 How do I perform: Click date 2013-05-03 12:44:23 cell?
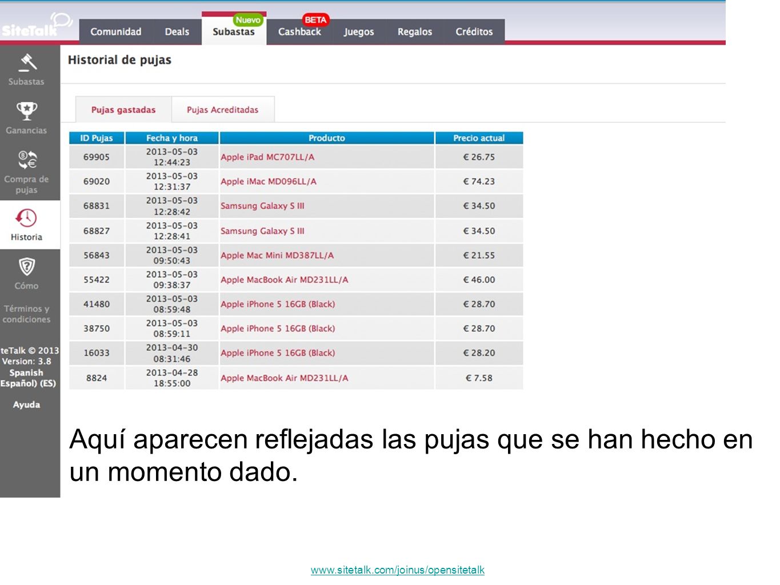click(172, 157)
